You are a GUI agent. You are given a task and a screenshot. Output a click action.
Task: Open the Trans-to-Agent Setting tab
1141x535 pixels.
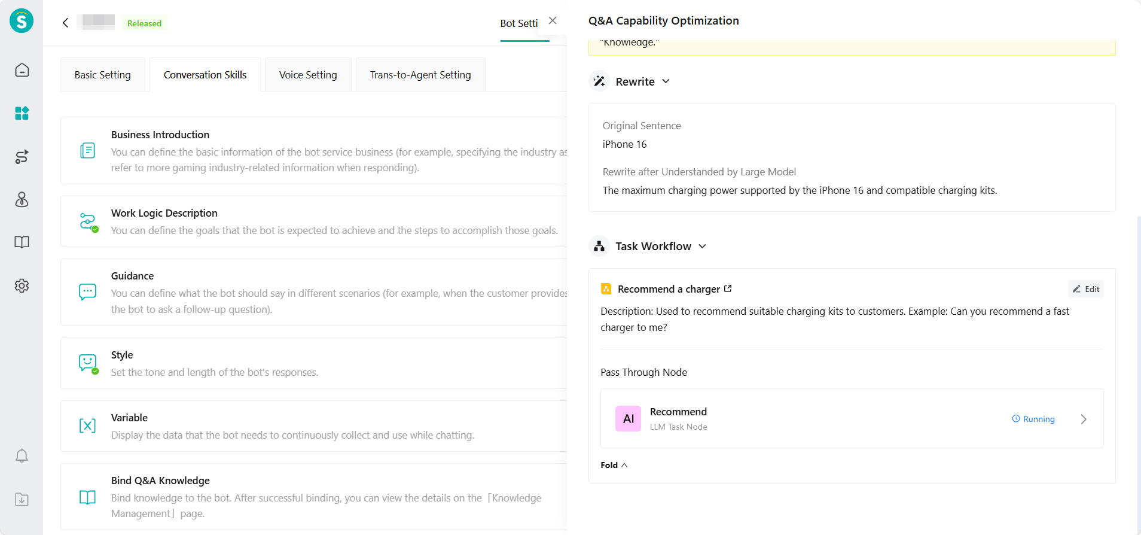click(x=420, y=75)
